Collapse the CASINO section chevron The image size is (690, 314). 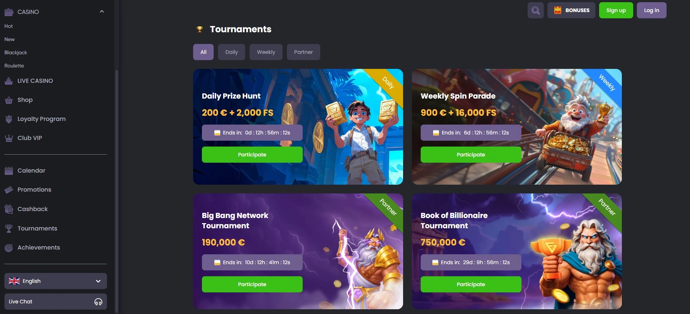(102, 12)
